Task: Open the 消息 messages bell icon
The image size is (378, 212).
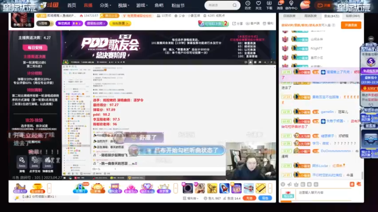Action: pos(280,5)
